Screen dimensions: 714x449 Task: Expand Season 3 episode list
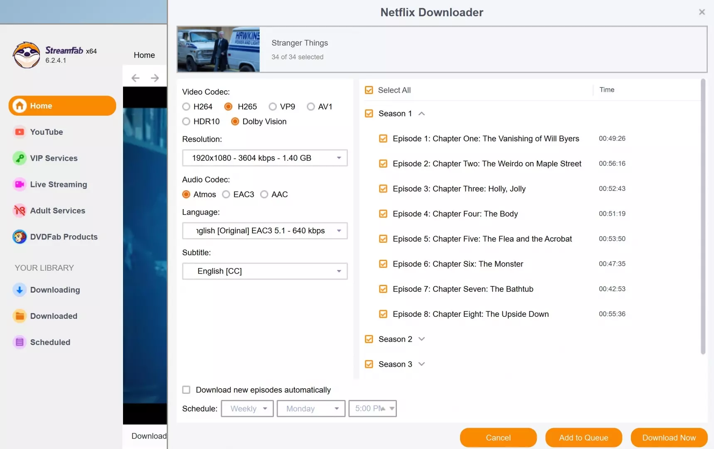(421, 364)
